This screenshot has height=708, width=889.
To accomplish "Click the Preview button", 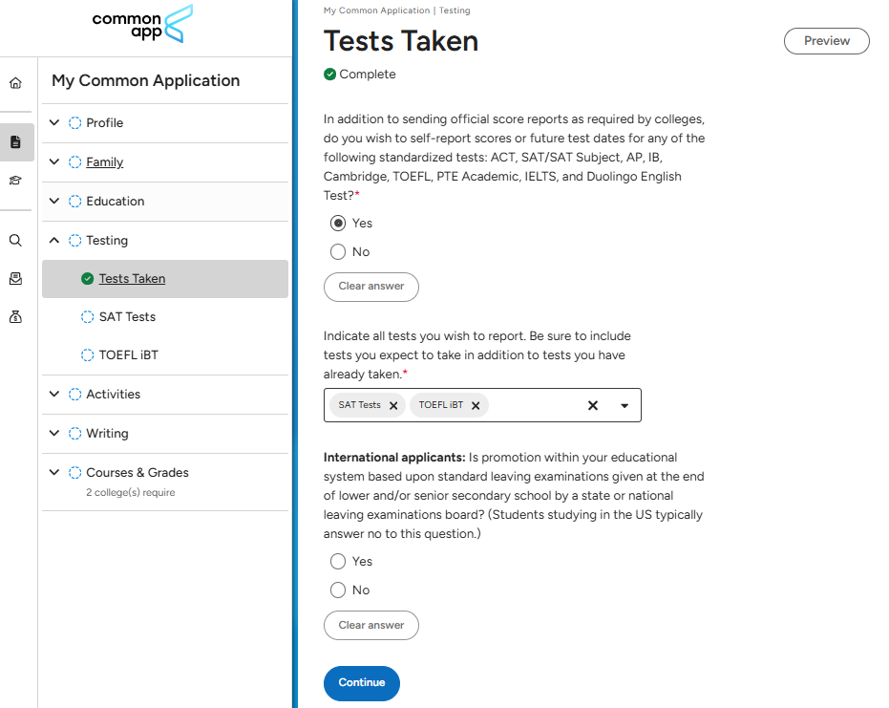I will pos(826,41).
